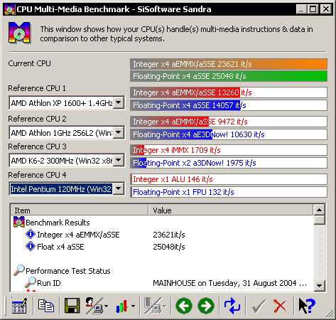Click the Floating-Point x1 FPU 132 it/s bar
Viewport: 336px width, 320px height.
coord(229,192)
